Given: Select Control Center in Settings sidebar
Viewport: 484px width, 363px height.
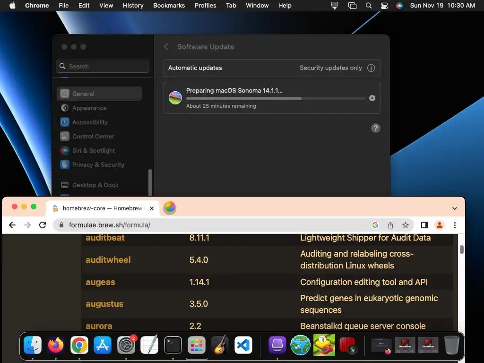Looking at the screenshot, I should pos(99,137).
